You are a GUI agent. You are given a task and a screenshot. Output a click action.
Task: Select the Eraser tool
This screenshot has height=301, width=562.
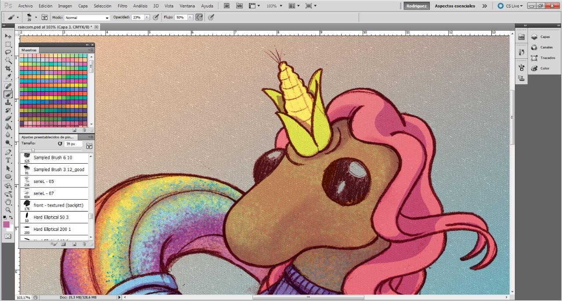[x=8, y=118]
